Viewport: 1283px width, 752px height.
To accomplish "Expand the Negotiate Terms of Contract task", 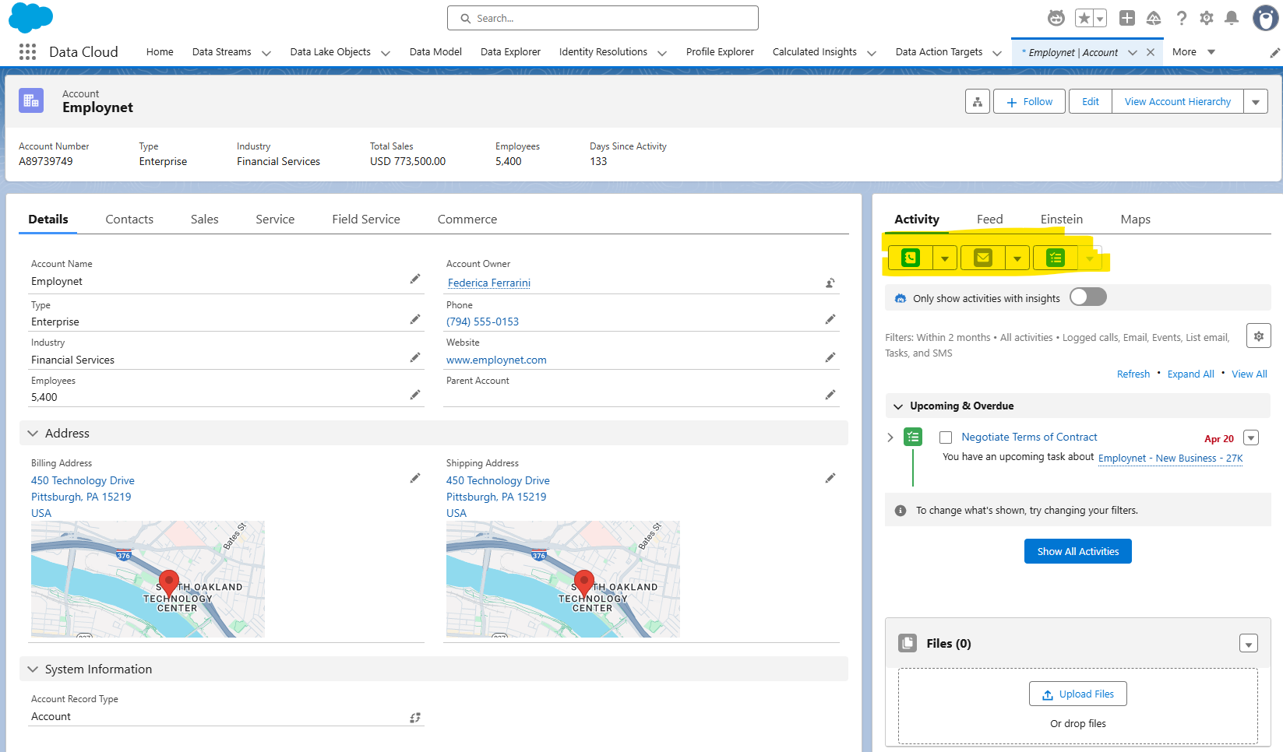I will pos(890,437).
